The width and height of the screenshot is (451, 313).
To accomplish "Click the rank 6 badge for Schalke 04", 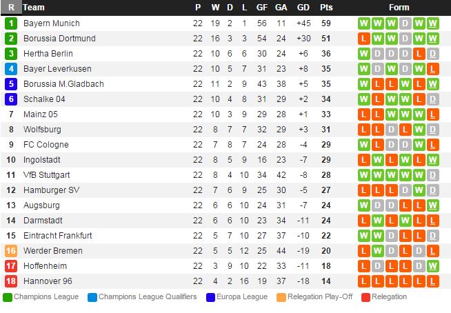I will click(x=11, y=99).
